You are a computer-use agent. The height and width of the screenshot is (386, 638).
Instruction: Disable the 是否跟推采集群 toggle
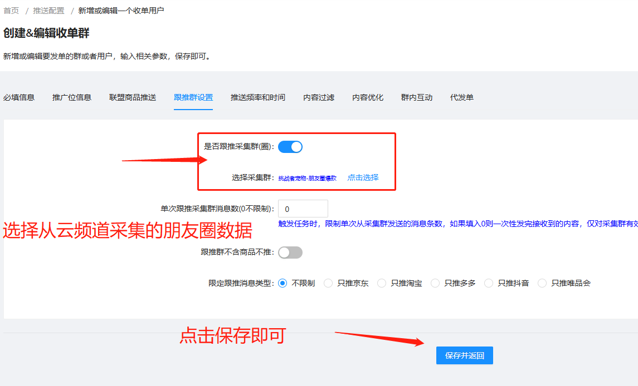point(290,147)
